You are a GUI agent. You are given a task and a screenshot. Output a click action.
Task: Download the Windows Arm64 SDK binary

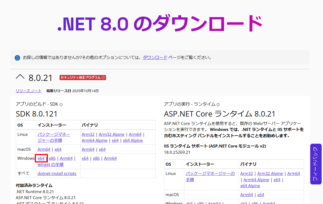tap(110, 158)
